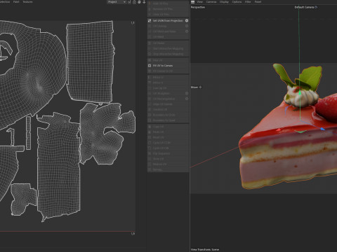Click the Paste UV icon
This screenshot has height=252, width=337.
150,132
